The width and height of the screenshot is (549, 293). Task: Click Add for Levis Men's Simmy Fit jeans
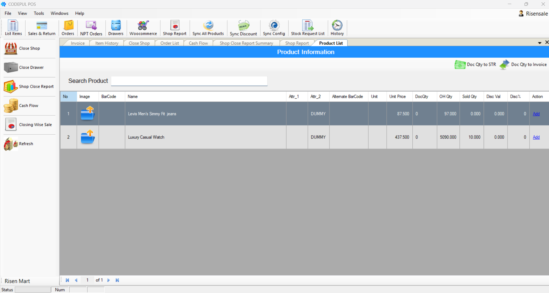pos(536,113)
